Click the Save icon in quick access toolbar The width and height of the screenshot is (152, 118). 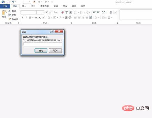[x=8, y=2]
